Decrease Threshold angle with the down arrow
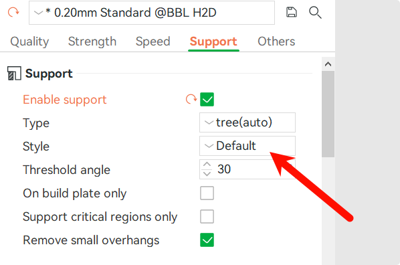The height and width of the screenshot is (265, 400). coord(207,174)
